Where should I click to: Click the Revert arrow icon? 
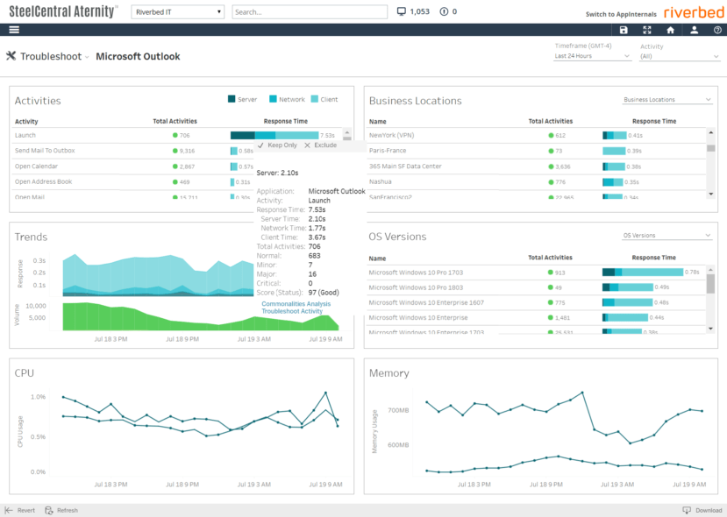pos(9,510)
